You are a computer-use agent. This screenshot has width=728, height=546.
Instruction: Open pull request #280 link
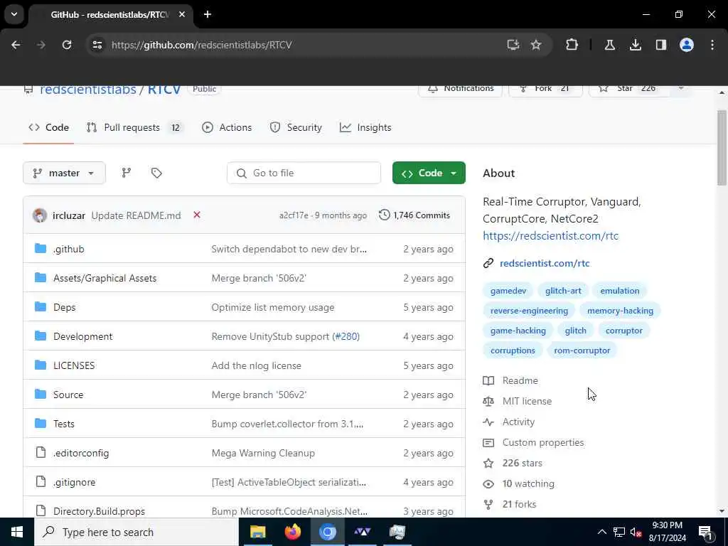click(x=346, y=336)
